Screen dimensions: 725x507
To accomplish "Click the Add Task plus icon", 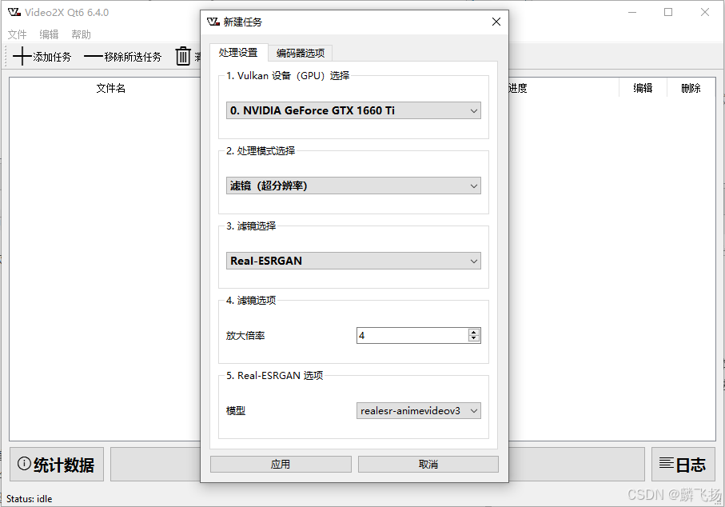I will (x=22, y=57).
